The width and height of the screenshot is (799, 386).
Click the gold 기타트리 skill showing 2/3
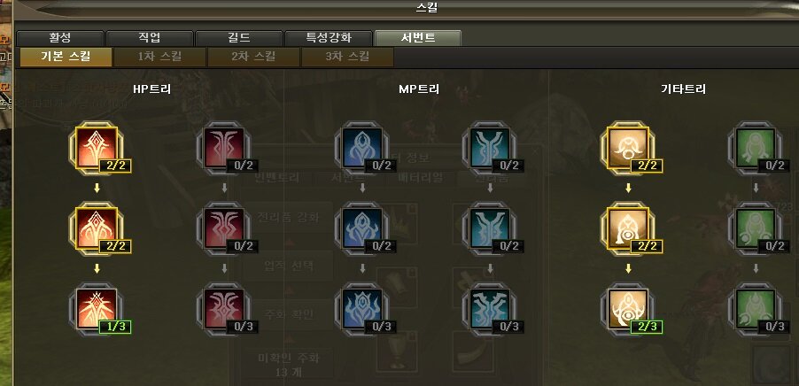(x=628, y=309)
